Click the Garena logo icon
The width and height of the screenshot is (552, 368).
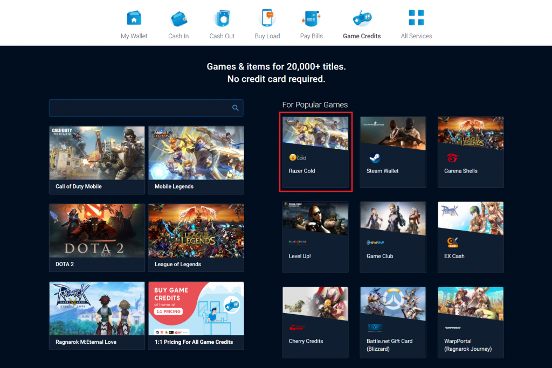pos(452,158)
